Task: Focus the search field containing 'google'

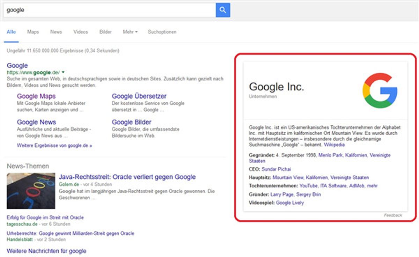Action: click(x=109, y=10)
